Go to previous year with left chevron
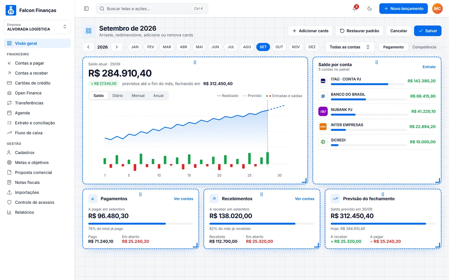The image size is (449, 280). click(x=88, y=47)
